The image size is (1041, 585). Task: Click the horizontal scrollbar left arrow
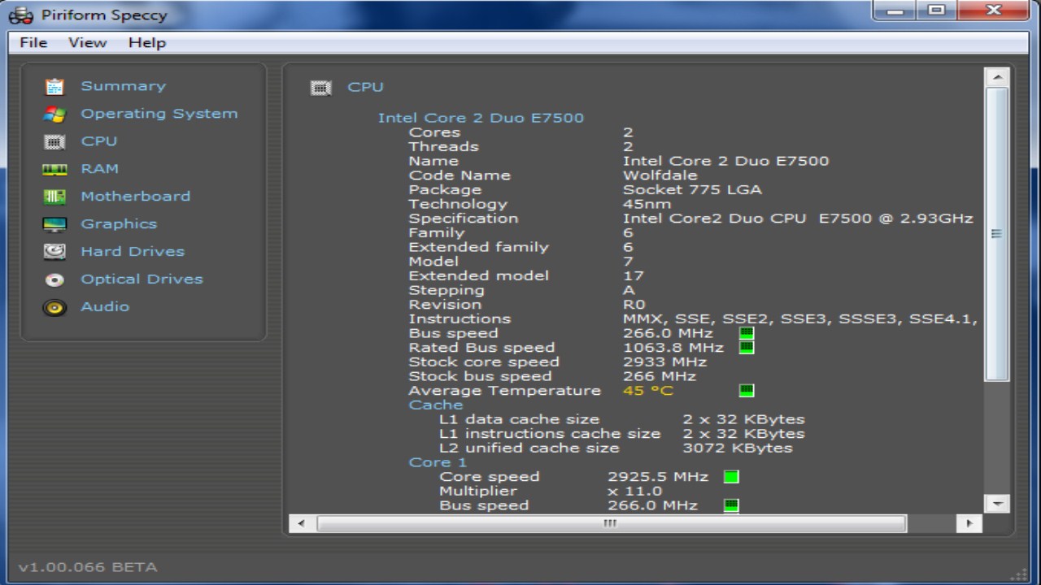coord(301,524)
